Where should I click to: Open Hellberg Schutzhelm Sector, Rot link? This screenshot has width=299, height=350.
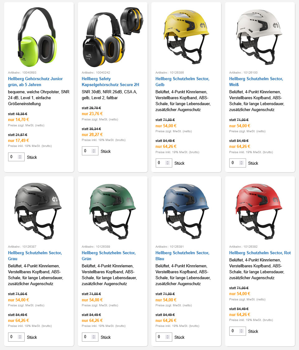tap(260, 253)
